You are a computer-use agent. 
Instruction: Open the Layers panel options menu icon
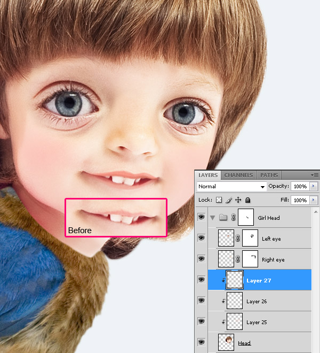tap(315, 175)
